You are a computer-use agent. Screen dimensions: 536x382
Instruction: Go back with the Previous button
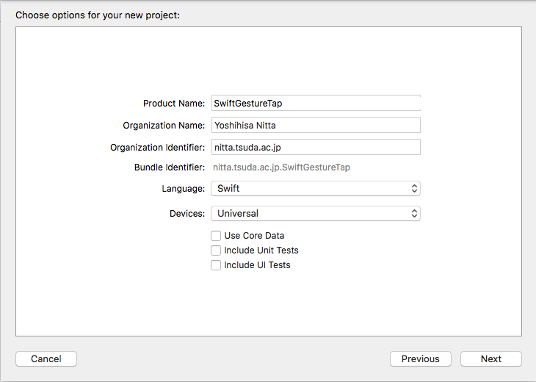(x=421, y=359)
